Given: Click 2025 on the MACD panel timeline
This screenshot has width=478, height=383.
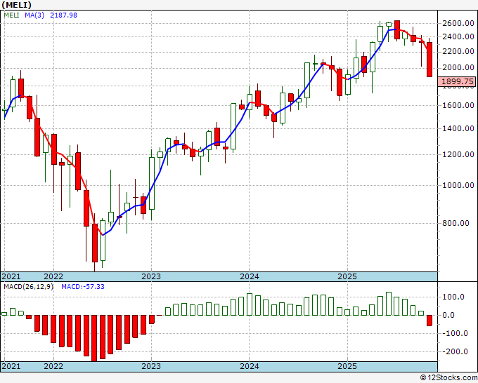Looking at the screenshot, I should (347, 366).
